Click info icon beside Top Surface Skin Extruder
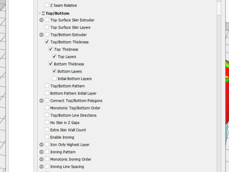 pyautogui.click(x=42, y=20)
